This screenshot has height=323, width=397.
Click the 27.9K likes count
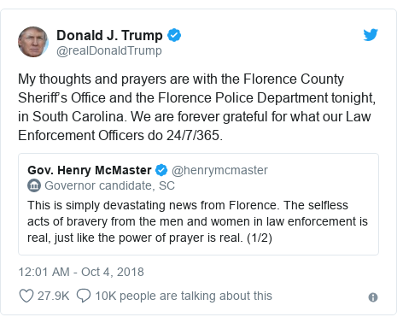point(53,296)
